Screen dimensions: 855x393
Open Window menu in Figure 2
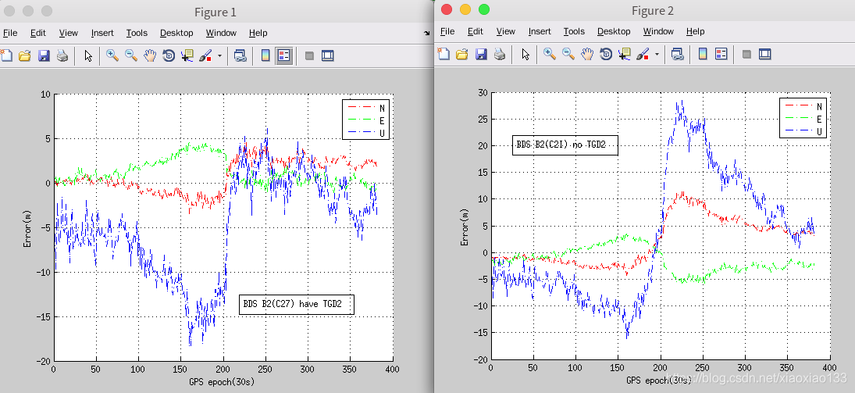(x=658, y=31)
